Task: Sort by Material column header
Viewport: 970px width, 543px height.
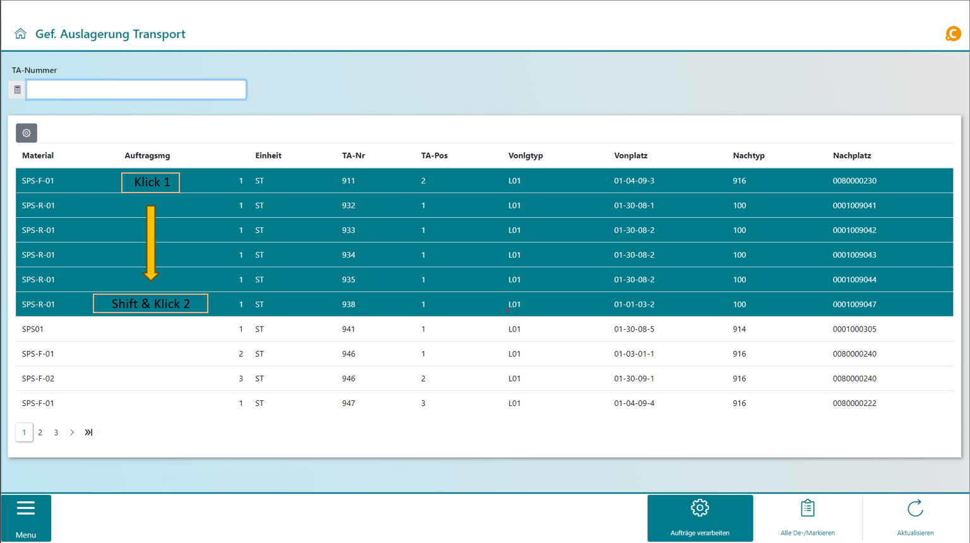Action: [x=38, y=155]
